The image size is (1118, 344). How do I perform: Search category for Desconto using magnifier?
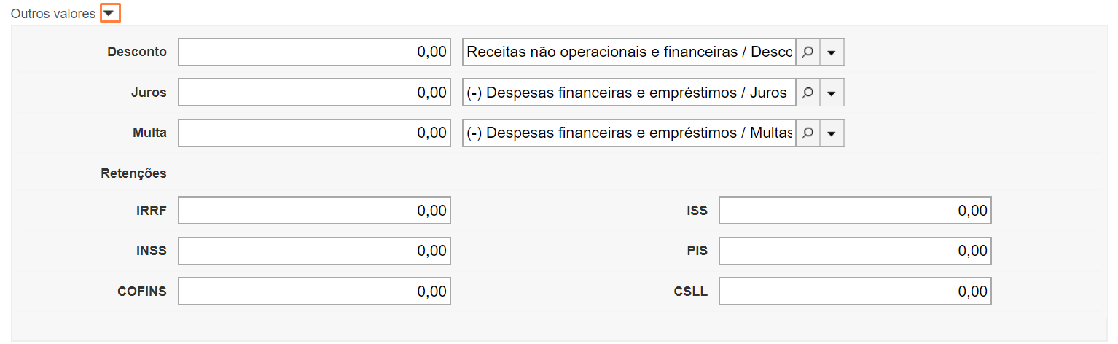point(808,52)
